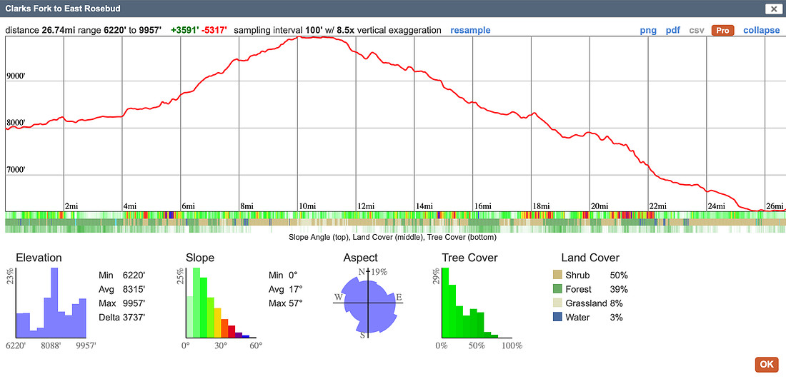Click the Tree Cover heading

pos(469,258)
